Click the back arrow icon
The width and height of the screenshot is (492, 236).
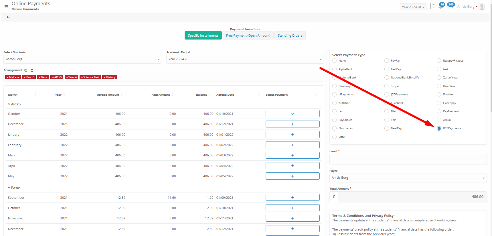pyautogui.click(x=8, y=17)
